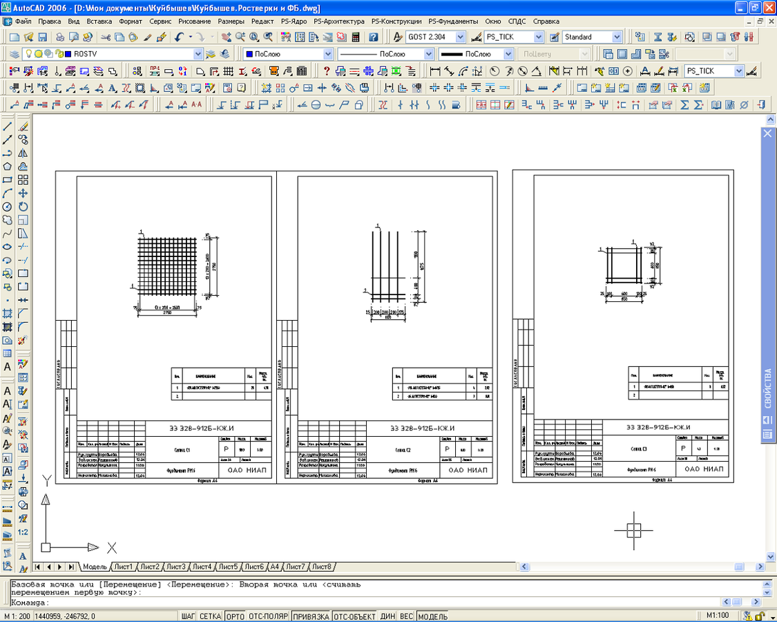This screenshot has height=622, width=777.
Task: Select the Polygon draw tool
Action: click(x=8, y=167)
